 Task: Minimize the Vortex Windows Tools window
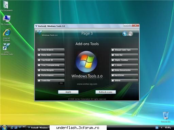(x=125, y=26)
